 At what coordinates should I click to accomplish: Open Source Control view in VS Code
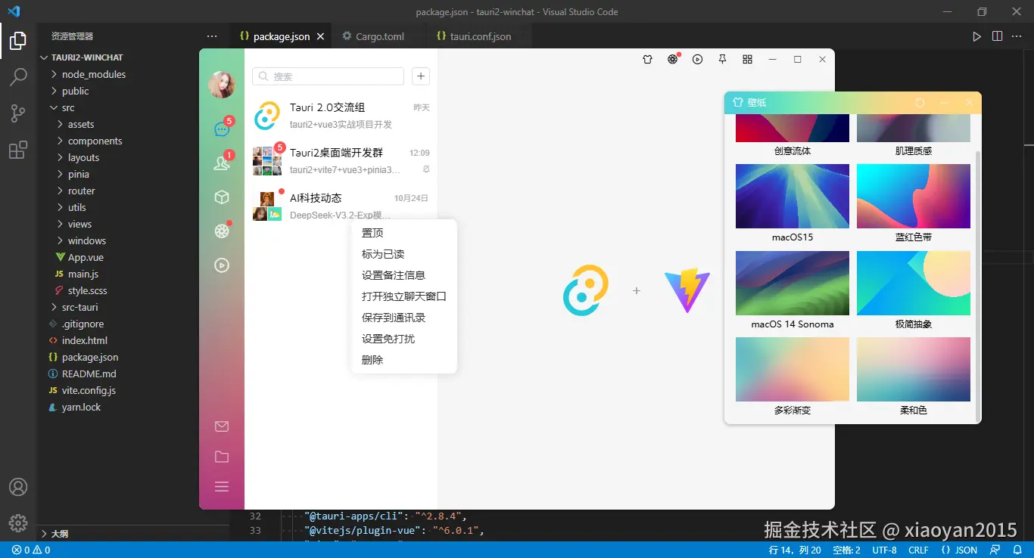(17, 113)
